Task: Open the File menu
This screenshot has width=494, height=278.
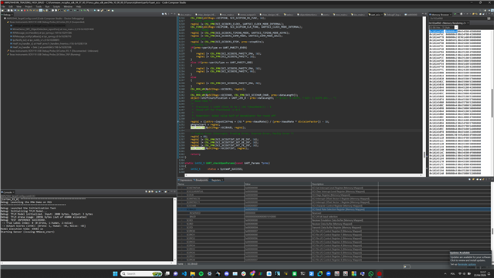Action: click(x=3, y=6)
